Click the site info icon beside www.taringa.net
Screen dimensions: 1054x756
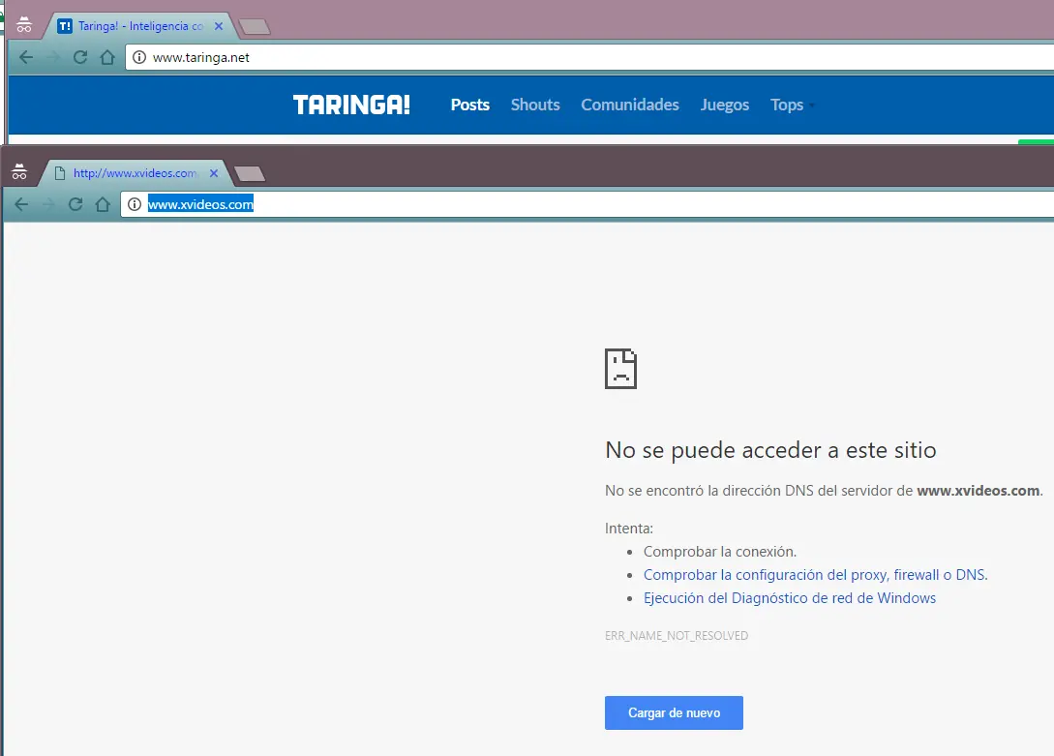tap(139, 57)
